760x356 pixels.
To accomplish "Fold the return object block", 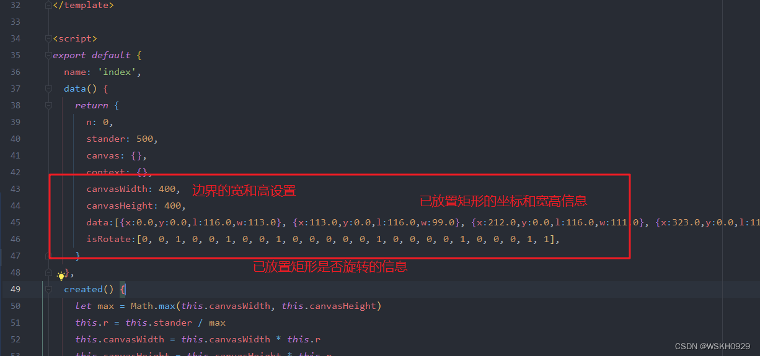I will pyautogui.click(x=49, y=105).
